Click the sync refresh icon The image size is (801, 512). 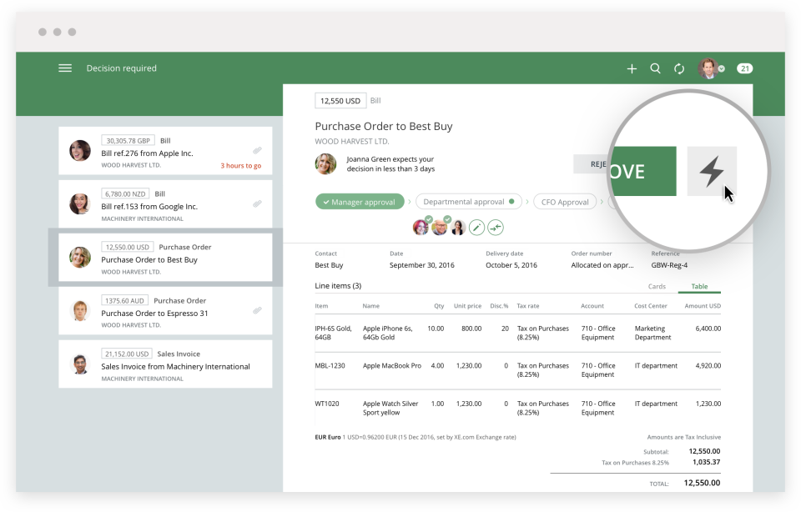(x=678, y=68)
